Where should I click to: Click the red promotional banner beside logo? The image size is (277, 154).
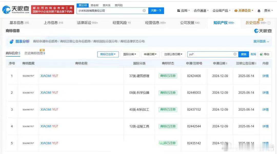click(53, 9)
